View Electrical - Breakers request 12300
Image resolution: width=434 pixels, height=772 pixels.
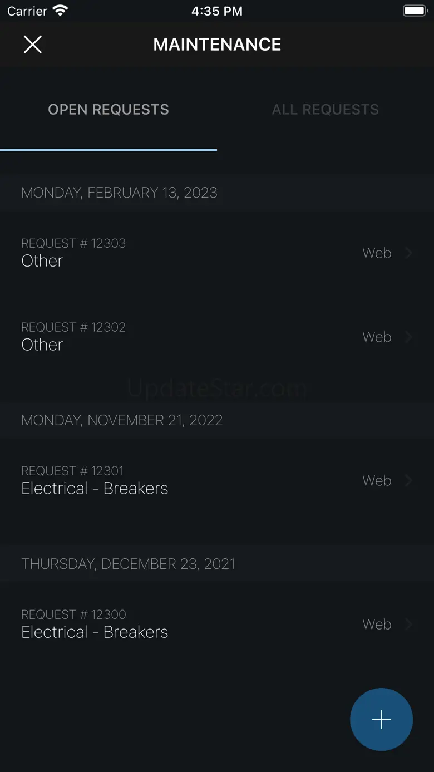[x=95, y=632]
